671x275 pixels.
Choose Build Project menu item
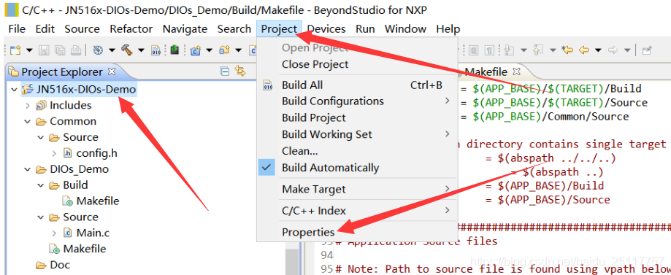tap(357, 118)
